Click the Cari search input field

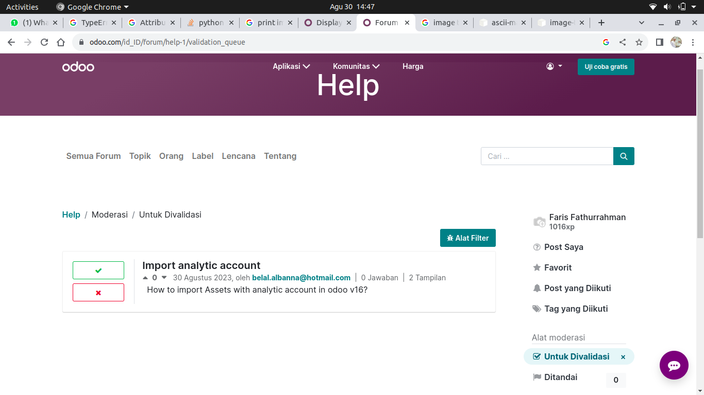tap(547, 156)
